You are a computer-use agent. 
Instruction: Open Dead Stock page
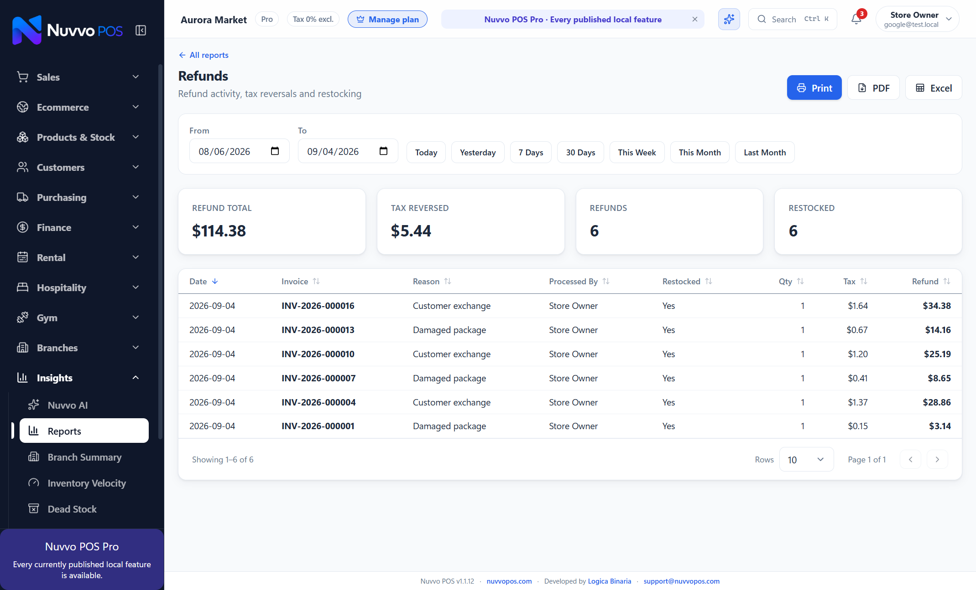pos(84,509)
